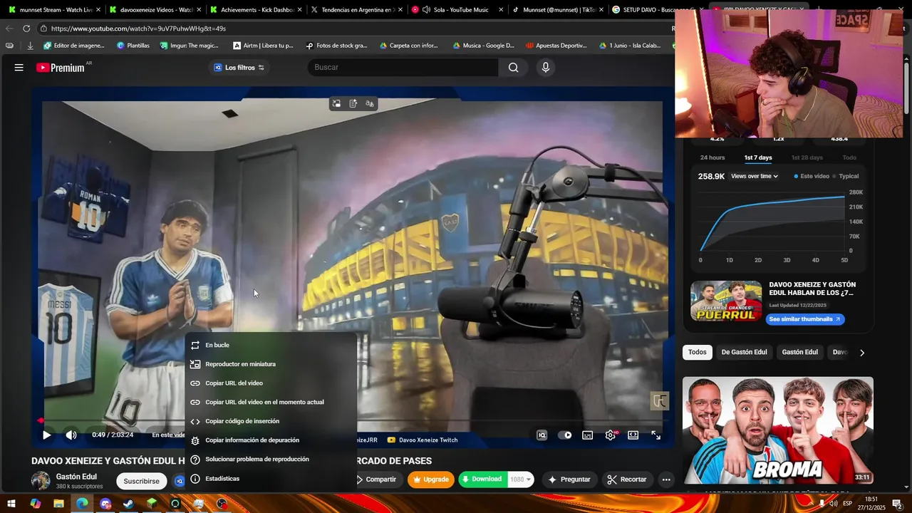Click the orange Upgrade button

click(431, 480)
